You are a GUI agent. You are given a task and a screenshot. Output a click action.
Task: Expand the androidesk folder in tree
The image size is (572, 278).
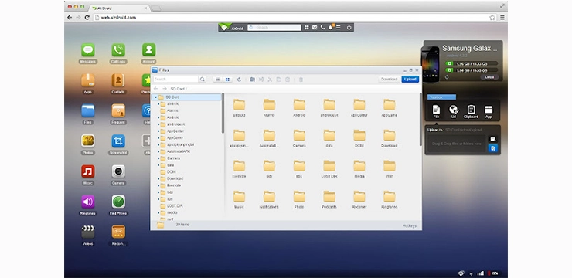[158, 124]
